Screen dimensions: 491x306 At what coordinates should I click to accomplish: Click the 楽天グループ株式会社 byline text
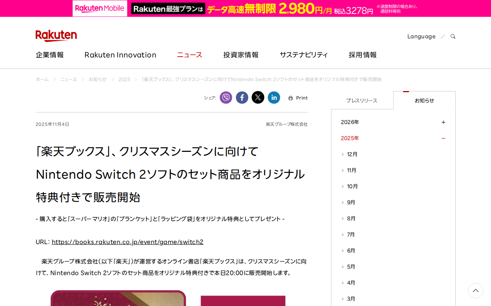click(x=287, y=124)
